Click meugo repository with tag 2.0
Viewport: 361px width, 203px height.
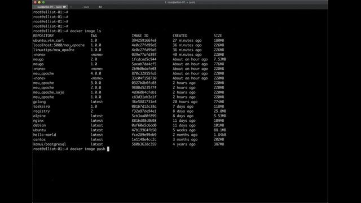(x=38, y=59)
